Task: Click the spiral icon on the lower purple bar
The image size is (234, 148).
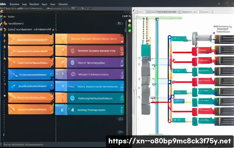Action: 73,74
